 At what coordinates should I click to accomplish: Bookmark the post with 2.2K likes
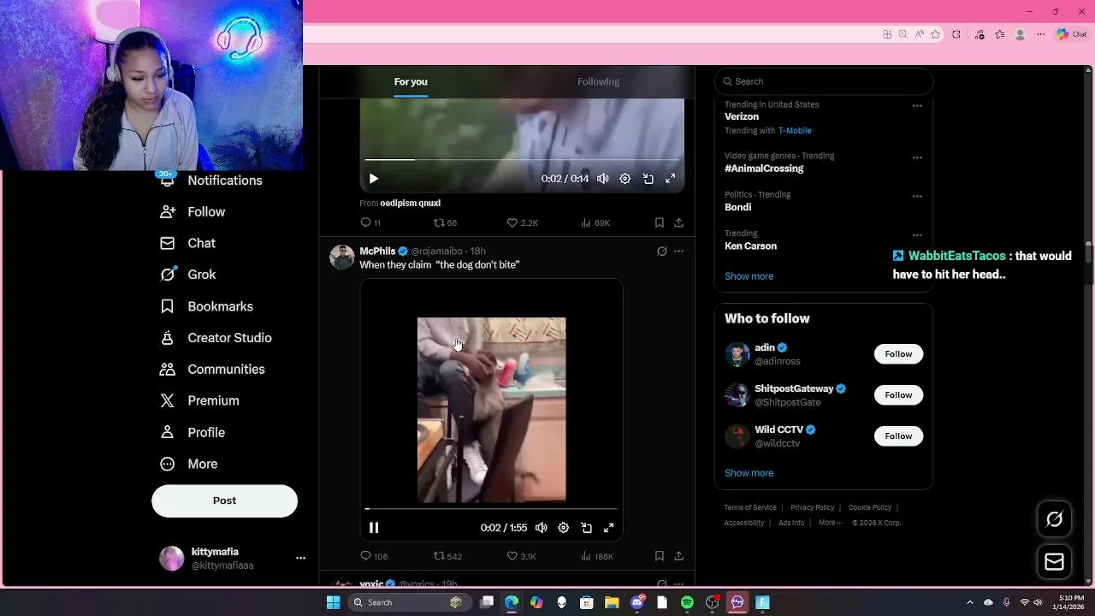[660, 222]
